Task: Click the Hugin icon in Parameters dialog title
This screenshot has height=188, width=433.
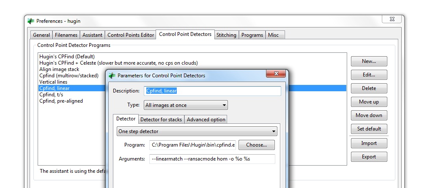Action: [112, 75]
